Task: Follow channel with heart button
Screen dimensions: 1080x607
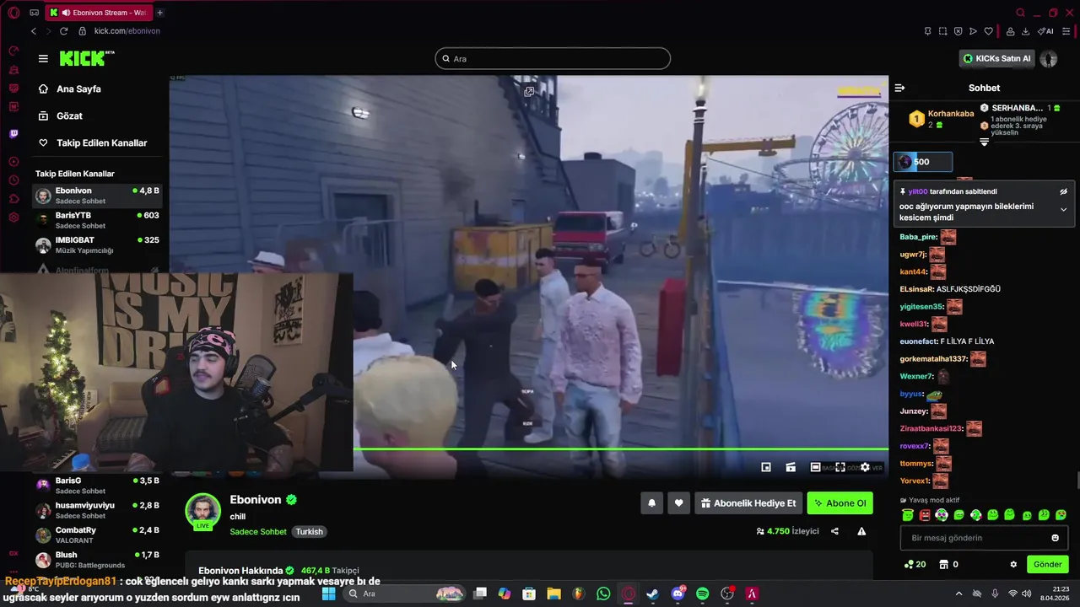Action: click(x=678, y=503)
